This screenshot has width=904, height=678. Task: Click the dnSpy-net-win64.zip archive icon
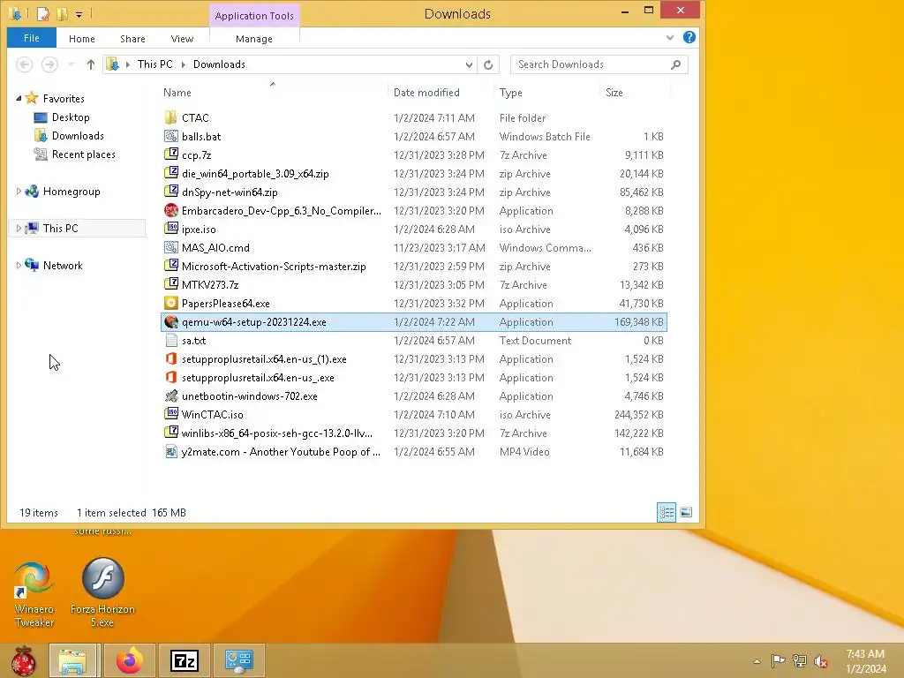[x=170, y=192]
